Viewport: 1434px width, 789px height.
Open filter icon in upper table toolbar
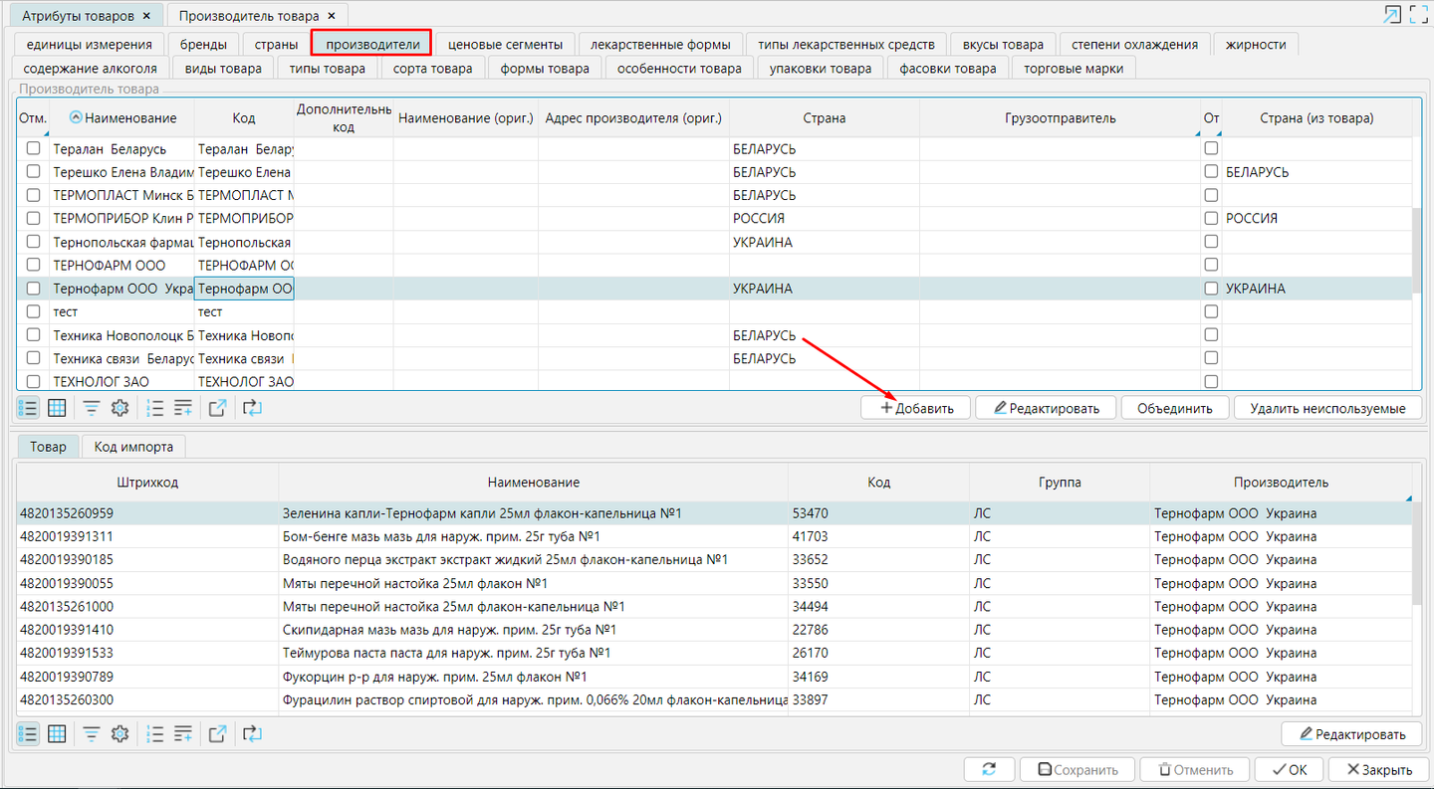point(91,407)
